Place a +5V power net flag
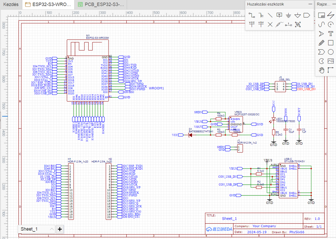The height and width of the screenshot is (239, 336). 261,24
